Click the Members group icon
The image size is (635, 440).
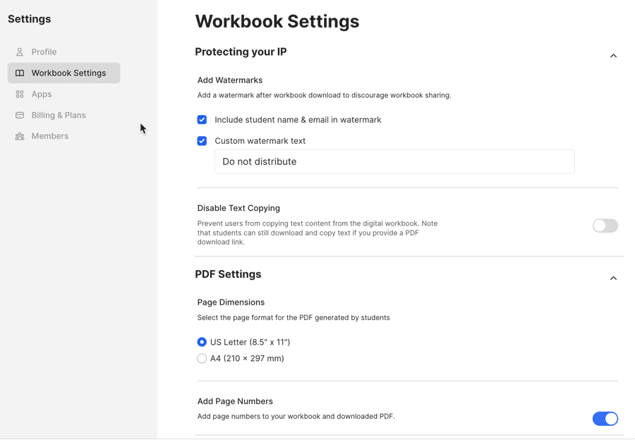(20, 137)
